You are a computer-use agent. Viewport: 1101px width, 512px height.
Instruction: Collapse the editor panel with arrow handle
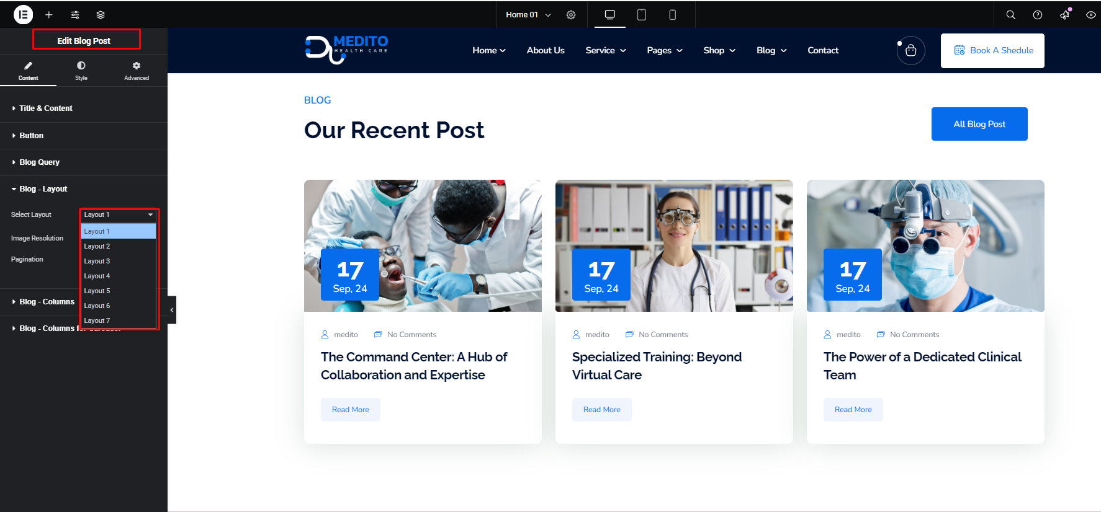[x=172, y=309]
